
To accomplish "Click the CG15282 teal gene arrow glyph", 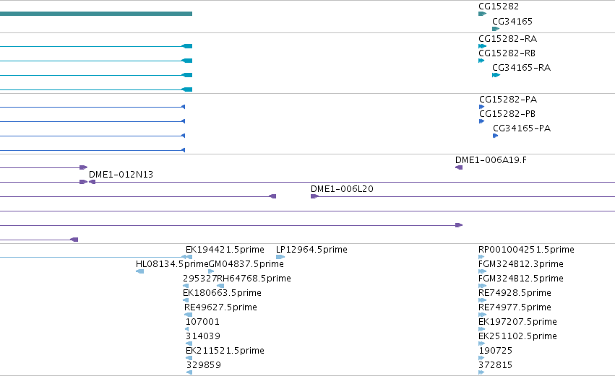I will coord(483,14).
